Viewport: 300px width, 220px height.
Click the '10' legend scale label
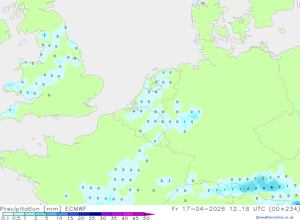[x=59, y=218]
